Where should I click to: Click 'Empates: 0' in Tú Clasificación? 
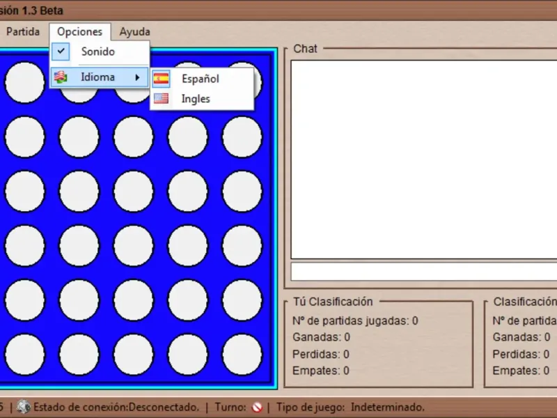coord(321,371)
